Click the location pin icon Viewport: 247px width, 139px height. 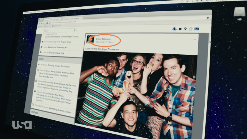click(185, 29)
